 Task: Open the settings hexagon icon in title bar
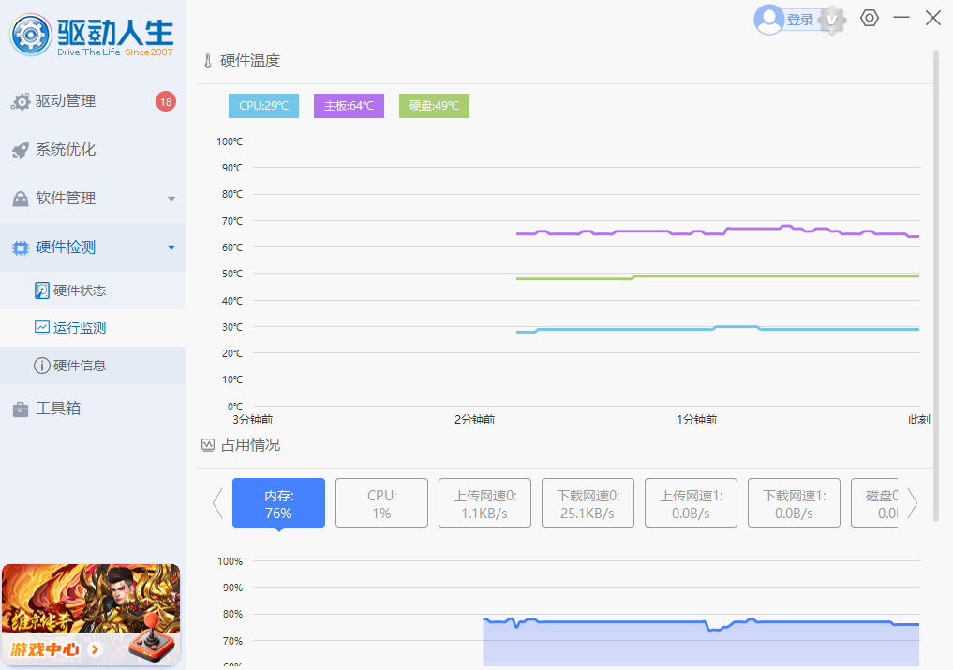pyautogui.click(x=870, y=18)
